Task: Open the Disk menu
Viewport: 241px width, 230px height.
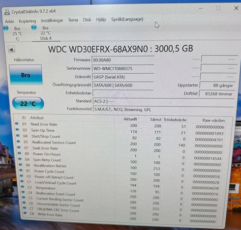Action: 87,20
